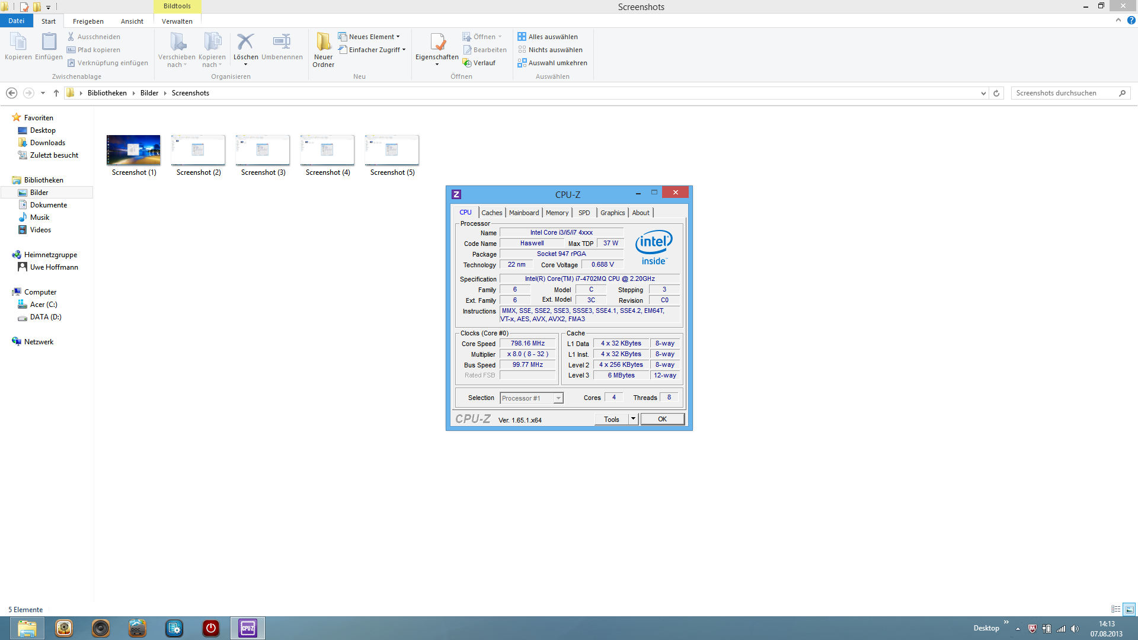
Task: Click the up-arrow navigation icon
Action: click(x=56, y=93)
